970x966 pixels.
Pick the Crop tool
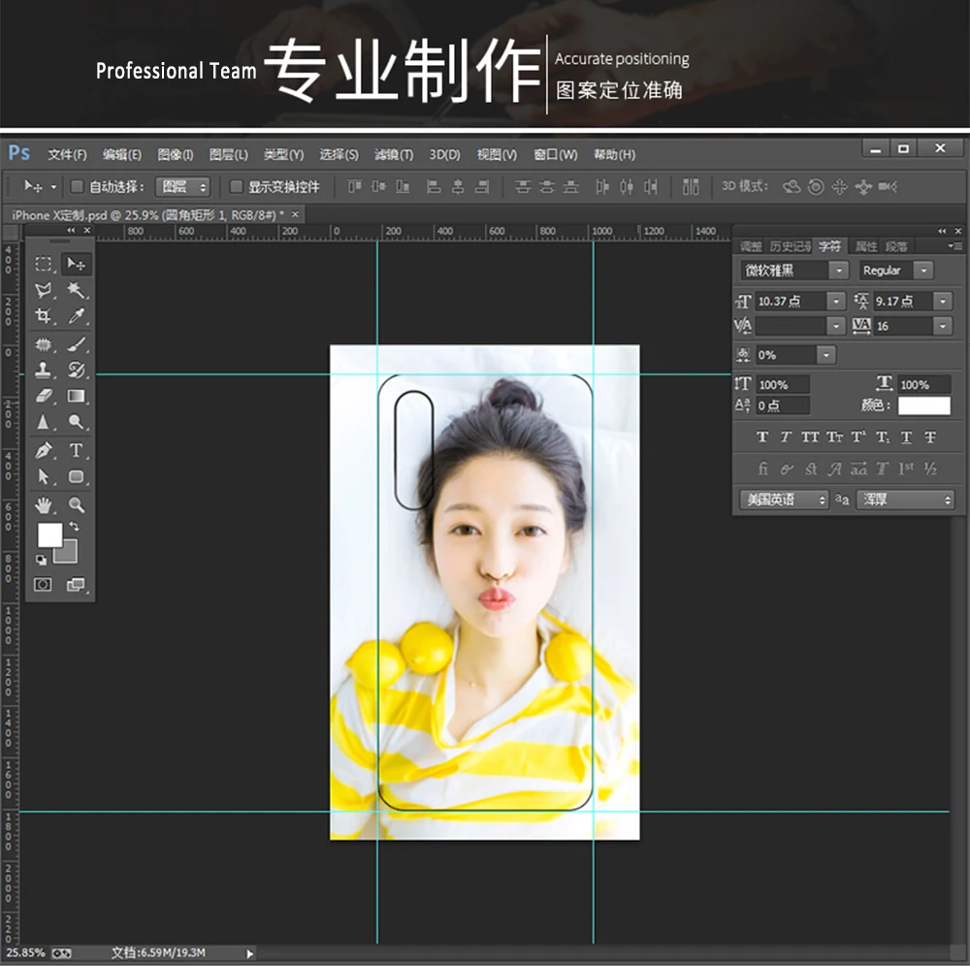click(x=44, y=316)
